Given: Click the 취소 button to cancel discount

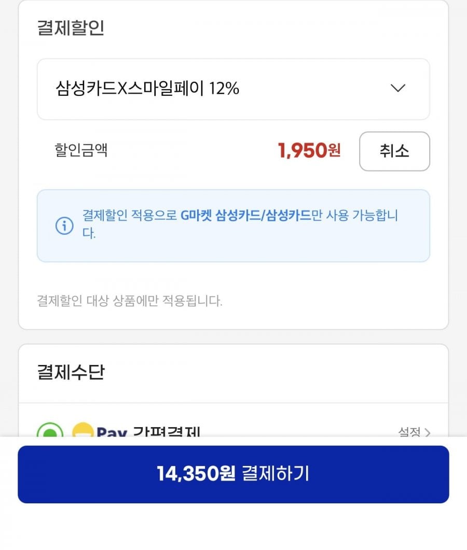Looking at the screenshot, I should coord(394,151).
